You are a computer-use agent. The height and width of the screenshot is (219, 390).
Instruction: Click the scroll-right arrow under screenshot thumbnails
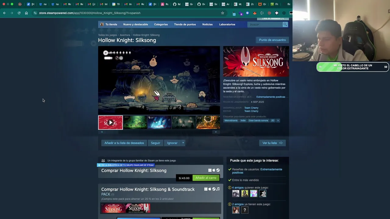[216, 132]
